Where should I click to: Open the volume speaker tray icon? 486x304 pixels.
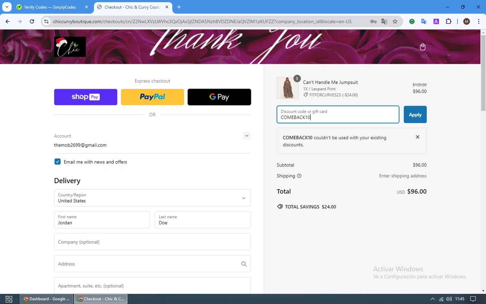tap(449, 299)
